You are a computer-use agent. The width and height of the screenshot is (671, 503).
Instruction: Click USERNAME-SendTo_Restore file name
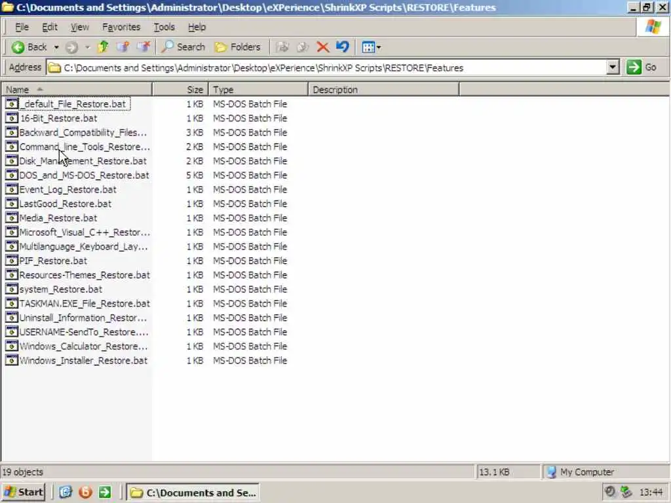84,332
